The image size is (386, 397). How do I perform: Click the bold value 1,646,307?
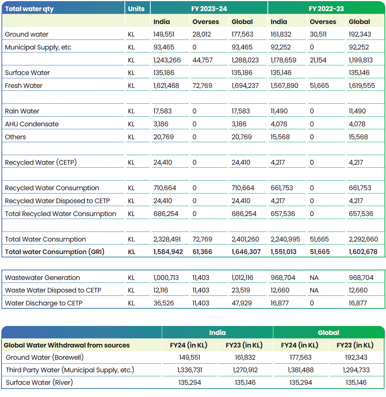[x=246, y=252]
